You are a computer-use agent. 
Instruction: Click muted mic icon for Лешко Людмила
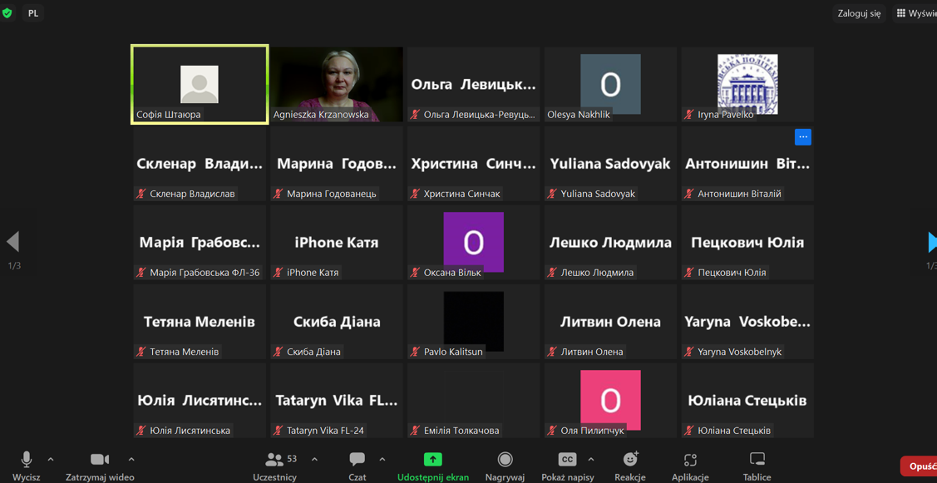pos(552,273)
